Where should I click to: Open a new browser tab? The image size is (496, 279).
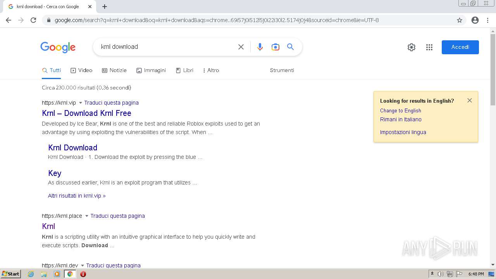pos(105,7)
